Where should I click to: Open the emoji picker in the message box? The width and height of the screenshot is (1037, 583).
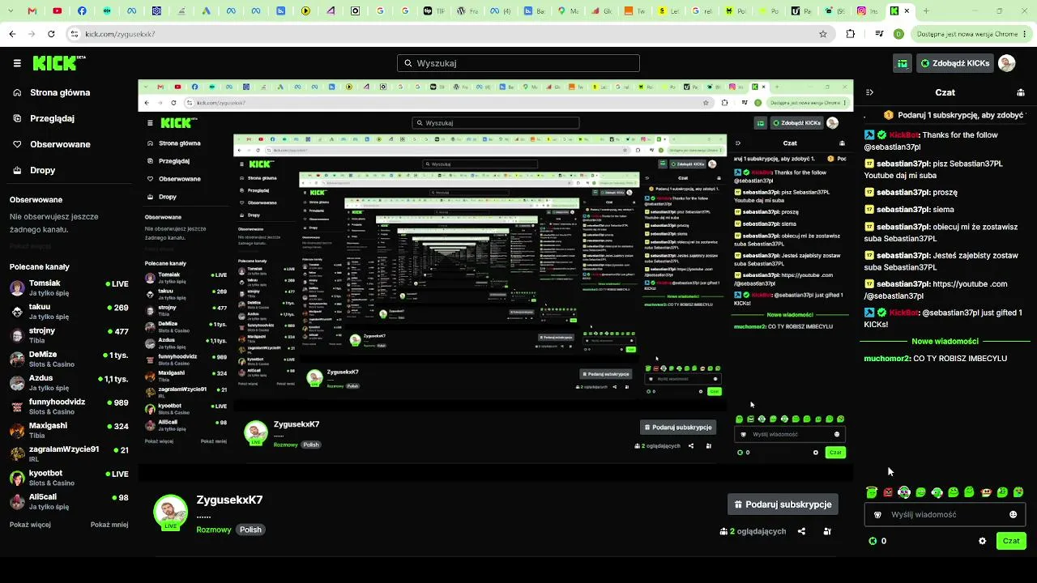[x=1013, y=514]
